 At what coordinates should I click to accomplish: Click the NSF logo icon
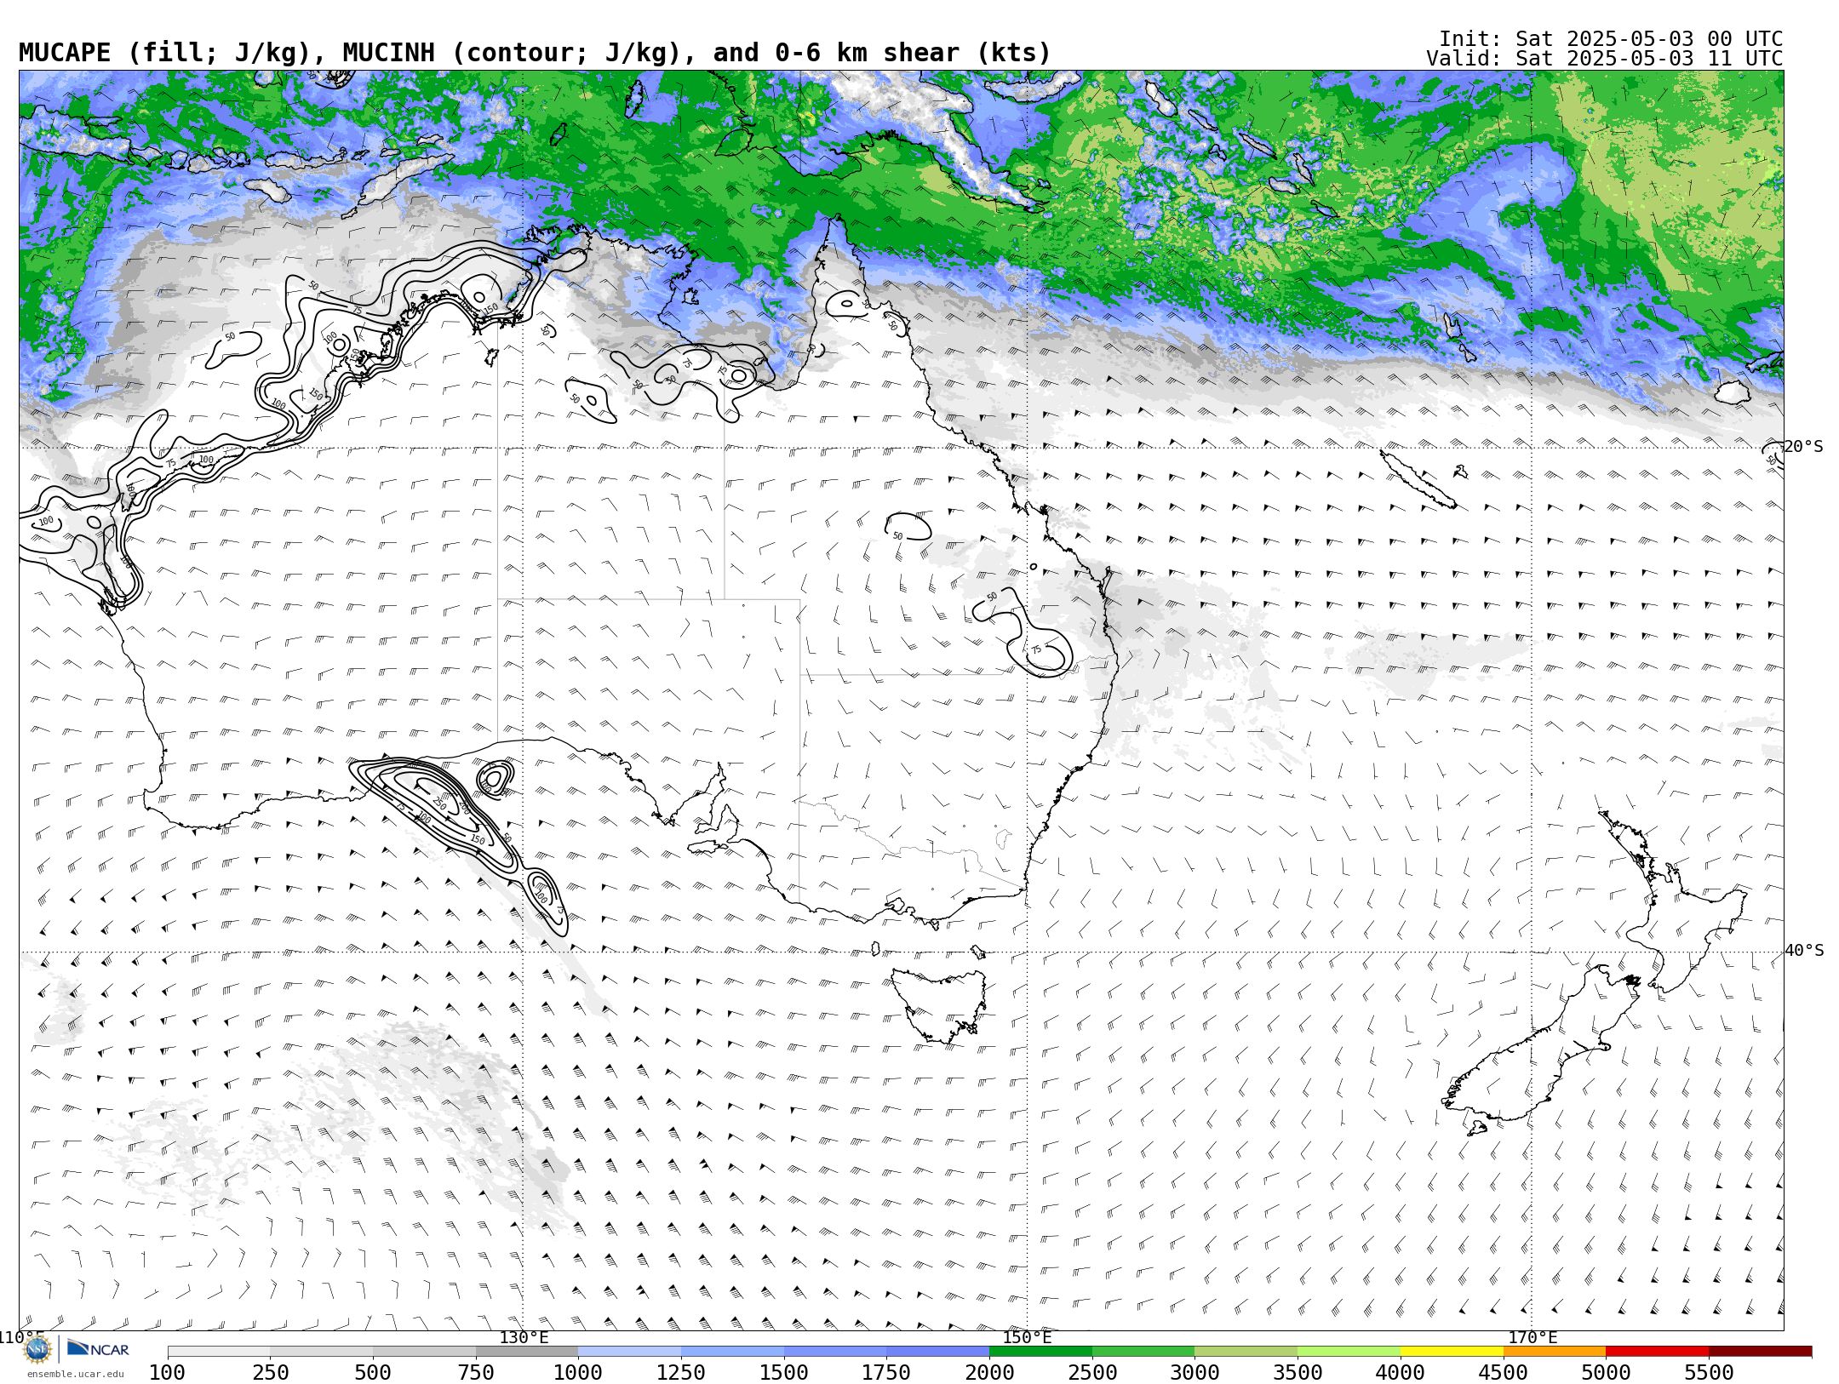point(37,1349)
